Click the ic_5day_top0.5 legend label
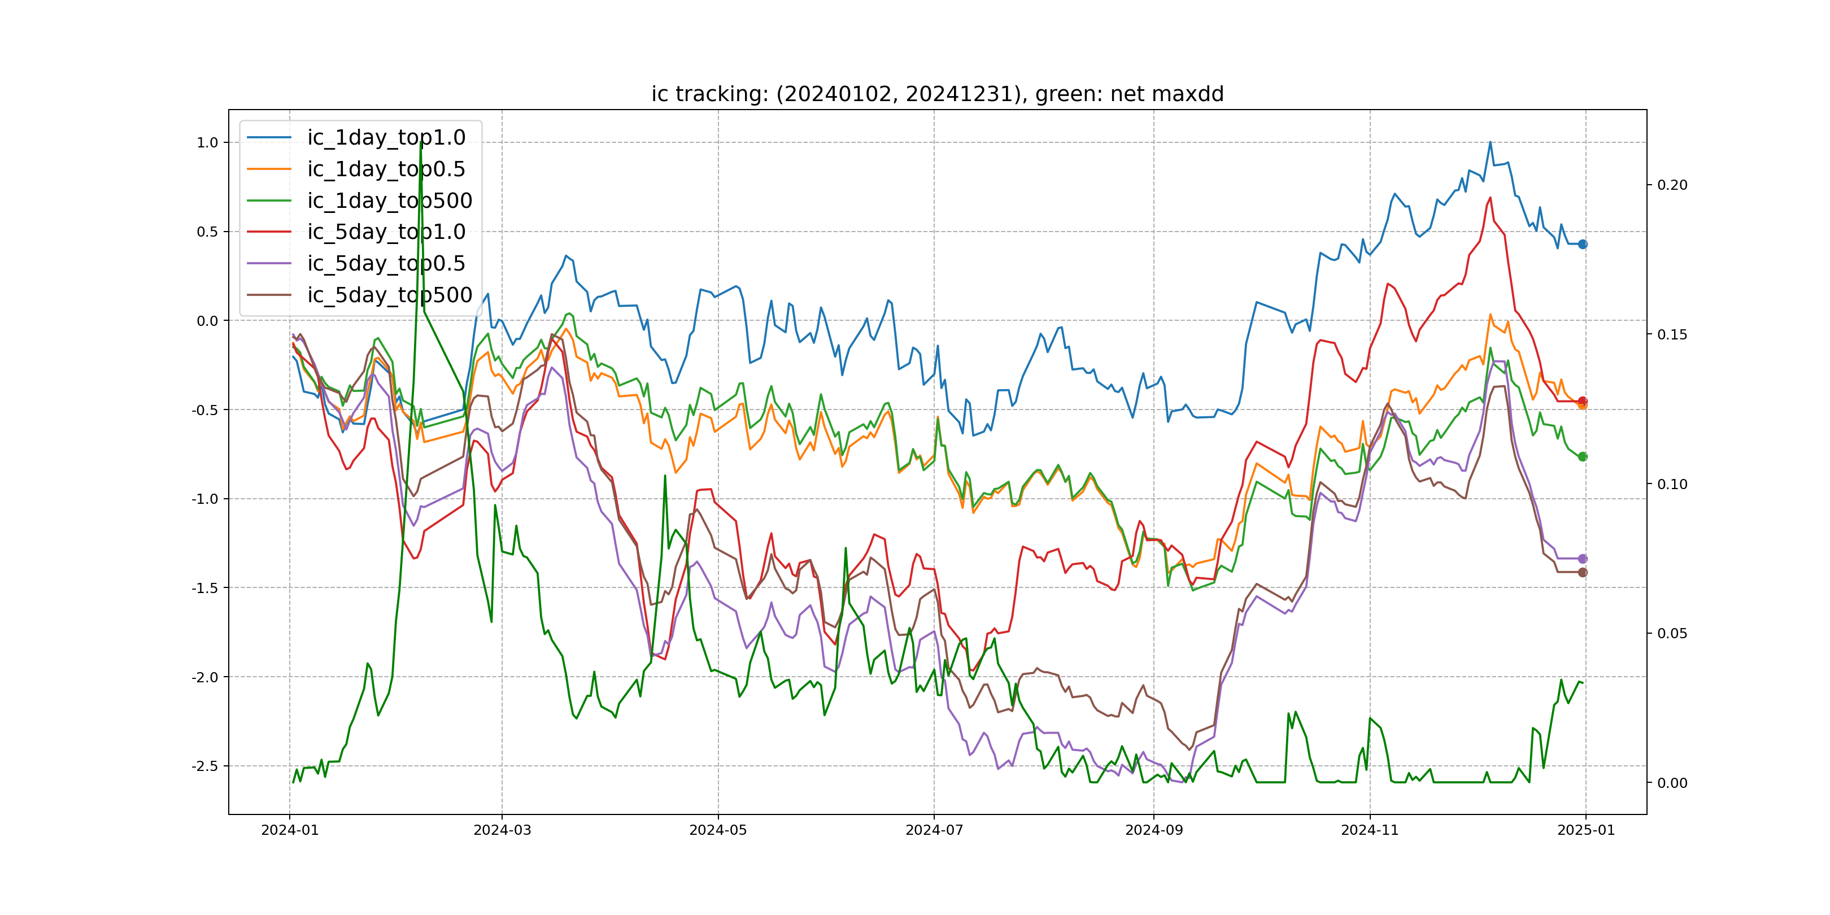Viewport: 1830px width, 915px height. pos(386,264)
